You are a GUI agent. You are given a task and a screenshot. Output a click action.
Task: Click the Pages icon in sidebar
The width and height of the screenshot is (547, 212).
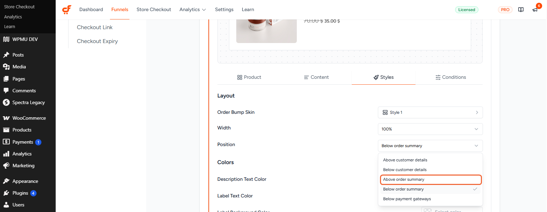point(6,79)
